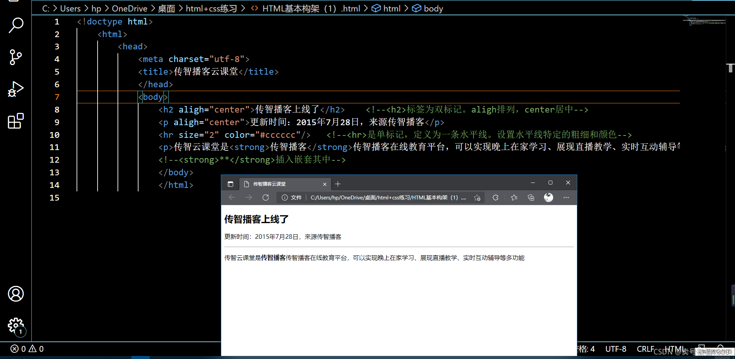Click bold 传智播客 text in the browser paragraph
This screenshot has width=735, height=359.
[273, 258]
